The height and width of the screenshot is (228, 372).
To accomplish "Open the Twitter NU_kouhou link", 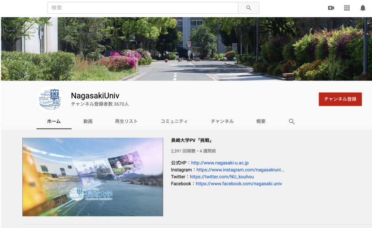I will coord(222,177).
